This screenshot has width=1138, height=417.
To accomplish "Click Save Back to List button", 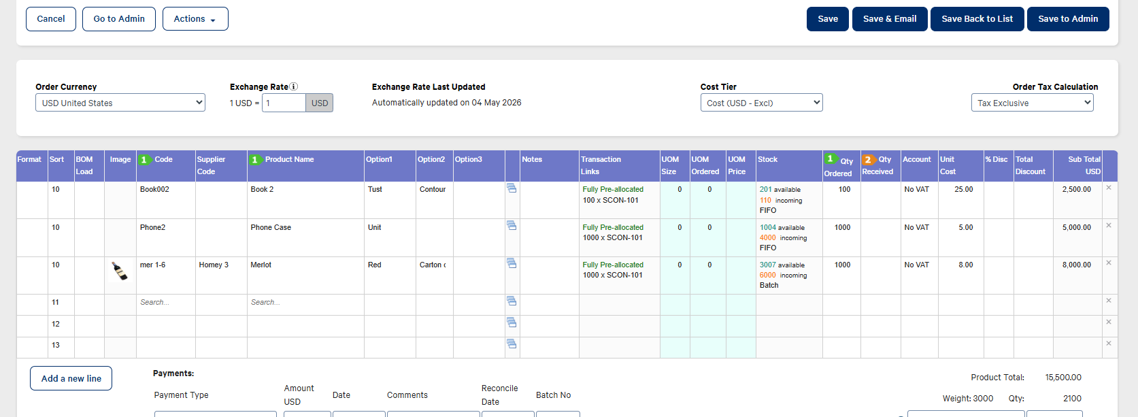I will 977,19.
